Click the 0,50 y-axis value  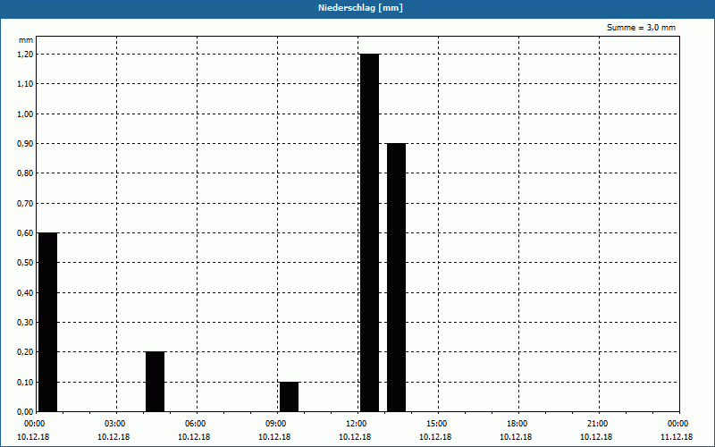[x=25, y=263]
